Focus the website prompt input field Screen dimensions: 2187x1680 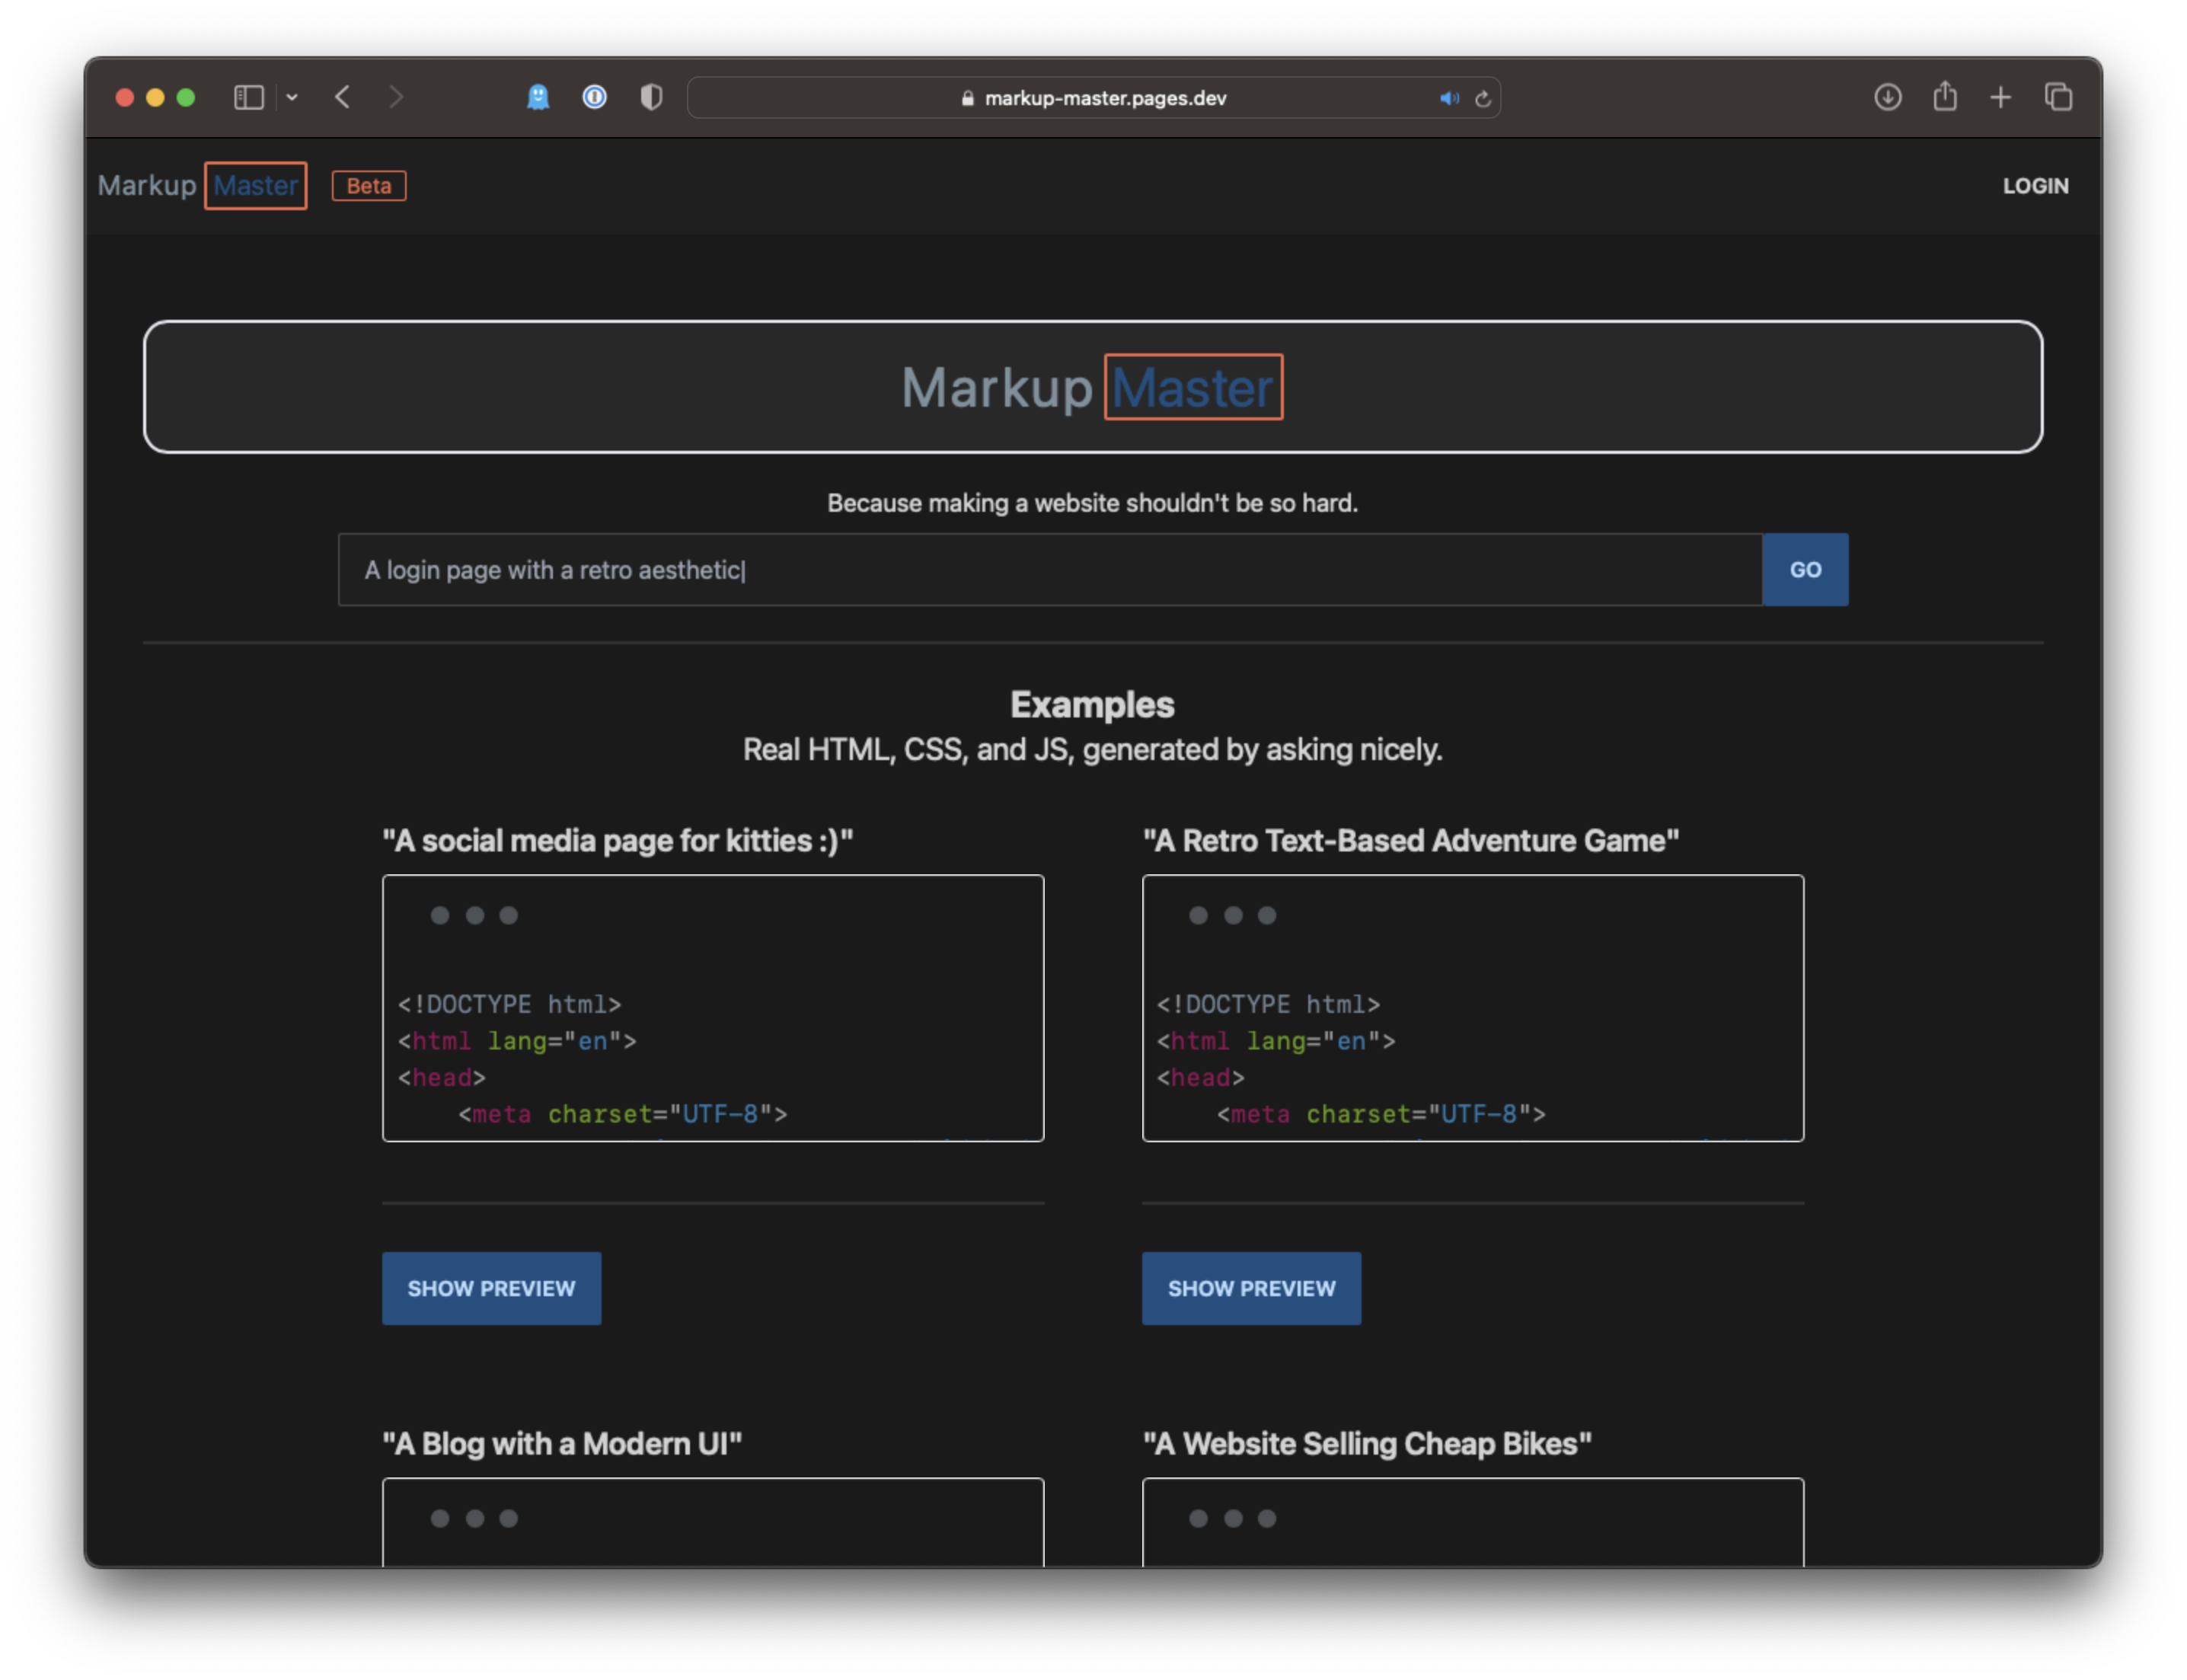[x=1050, y=569]
